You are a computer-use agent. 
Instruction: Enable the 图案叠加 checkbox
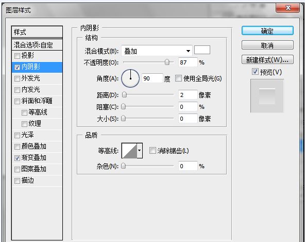pyautogui.click(x=17, y=169)
